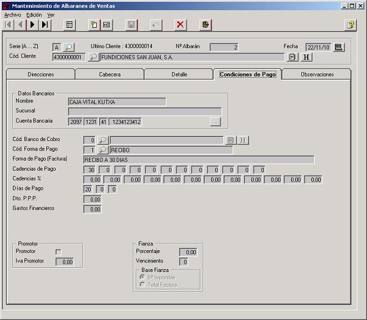
Task: Switch to the Cabecera tab
Action: click(110, 75)
